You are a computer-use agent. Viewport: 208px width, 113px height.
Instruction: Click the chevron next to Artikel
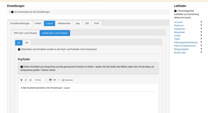pyautogui.click(x=201, y=35)
